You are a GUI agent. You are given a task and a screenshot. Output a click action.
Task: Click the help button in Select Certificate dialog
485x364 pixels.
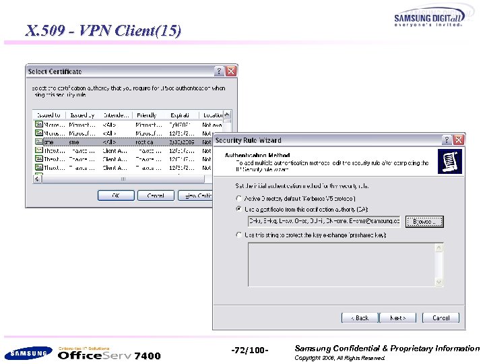pyautogui.click(x=219, y=71)
